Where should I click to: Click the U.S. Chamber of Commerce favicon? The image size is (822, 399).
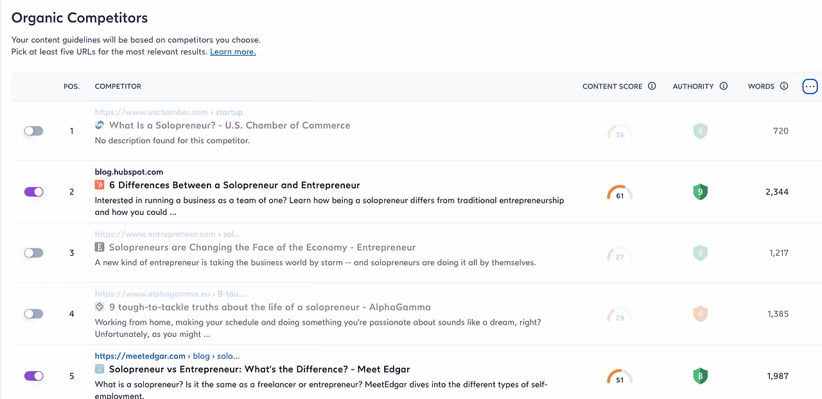pyautogui.click(x=100, y=126)
